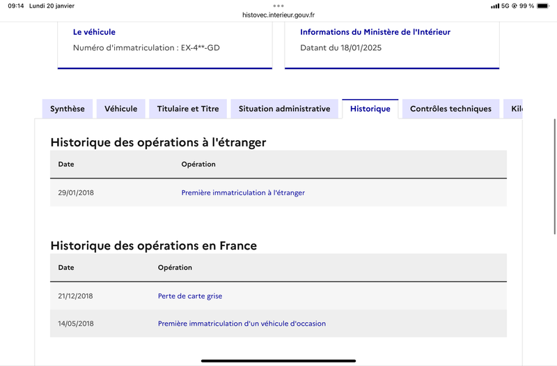
Task: Select the Historique tab
Action: [x=370, y=109]
